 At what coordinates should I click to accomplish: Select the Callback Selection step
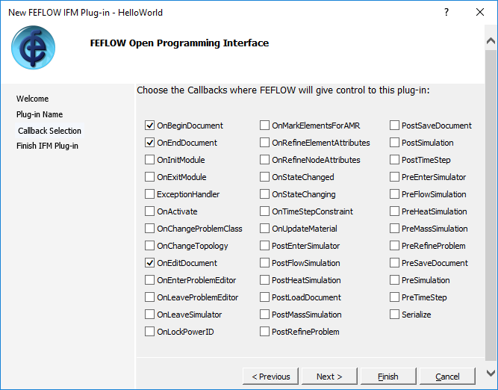(x=49, y=131)
